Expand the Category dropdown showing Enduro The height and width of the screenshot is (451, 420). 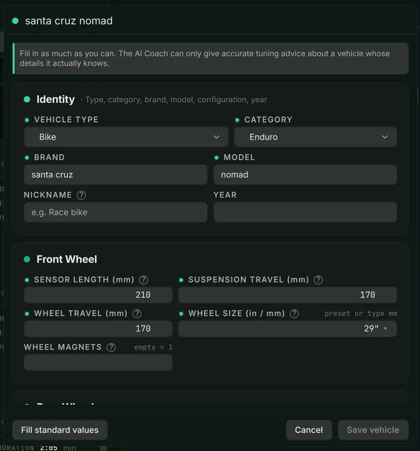(316, 137)
